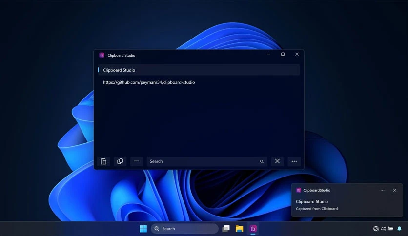Click the volume speaker icon in tray
408x236 pixels.
(x=383, y=229)
